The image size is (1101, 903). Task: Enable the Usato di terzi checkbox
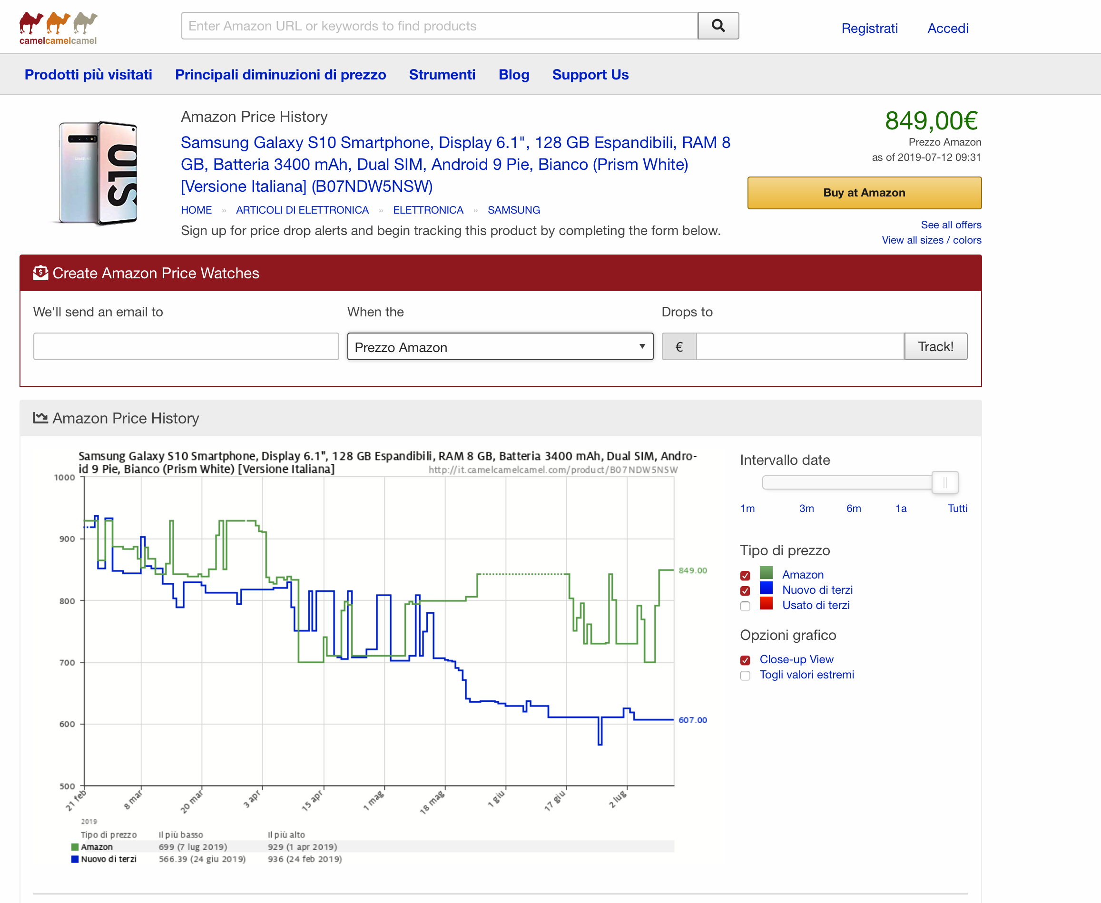(x=745, y=606)
